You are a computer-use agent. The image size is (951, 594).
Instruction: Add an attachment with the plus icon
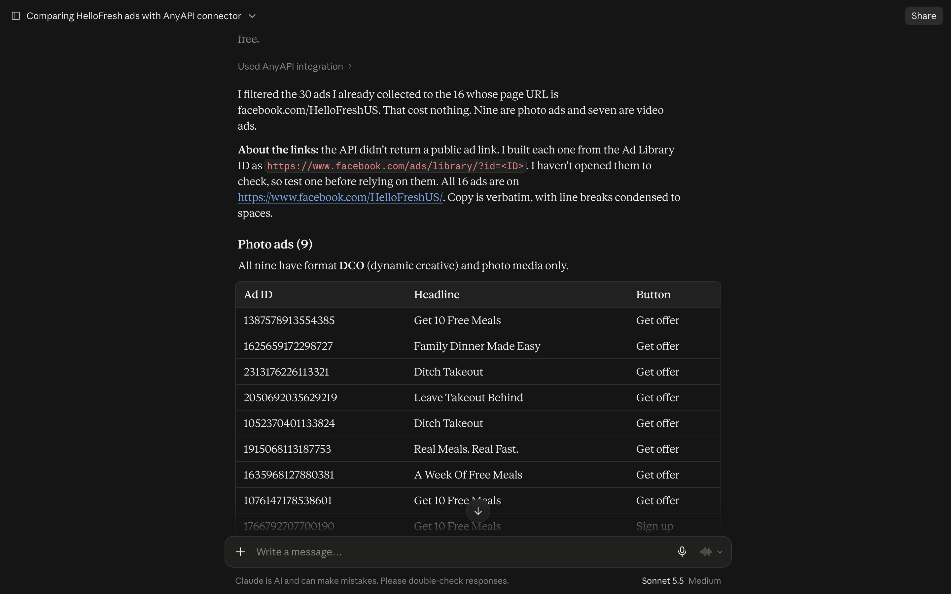click(x=240, y=551)
